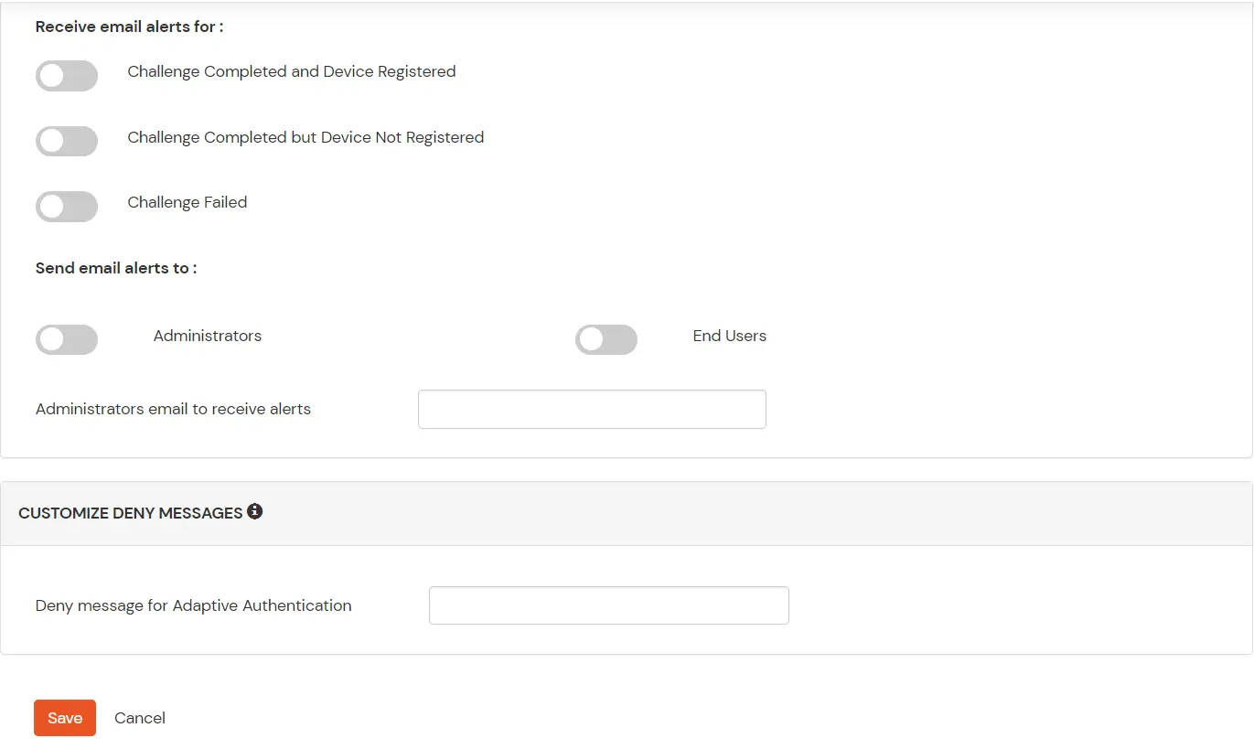Viewport: 1254px width, 749px height.
Task: Click the 'Administrators email to receive alerts' label
Action: (x=173, y=409)
